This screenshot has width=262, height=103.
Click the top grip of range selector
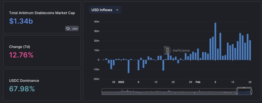[244, 87]
